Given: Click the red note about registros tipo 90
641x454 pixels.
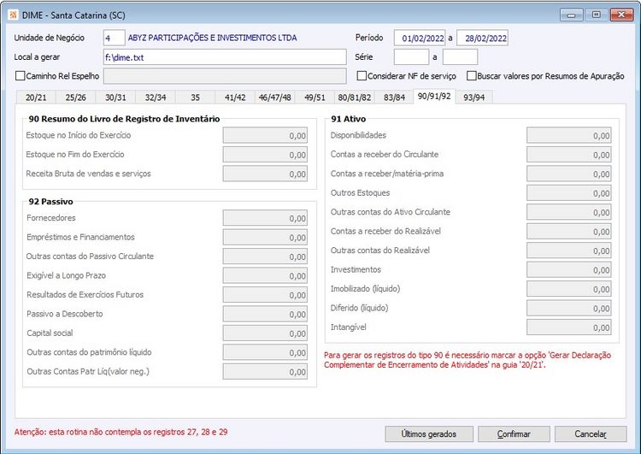Looking at the screenshot, I should pos(468,360).
